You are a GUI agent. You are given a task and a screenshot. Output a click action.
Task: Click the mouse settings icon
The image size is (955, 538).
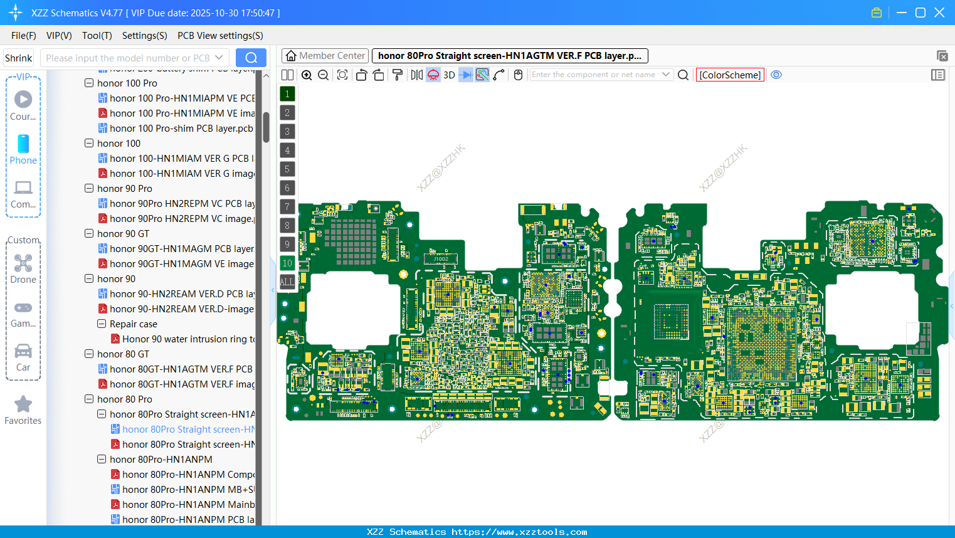coord(518,75)
